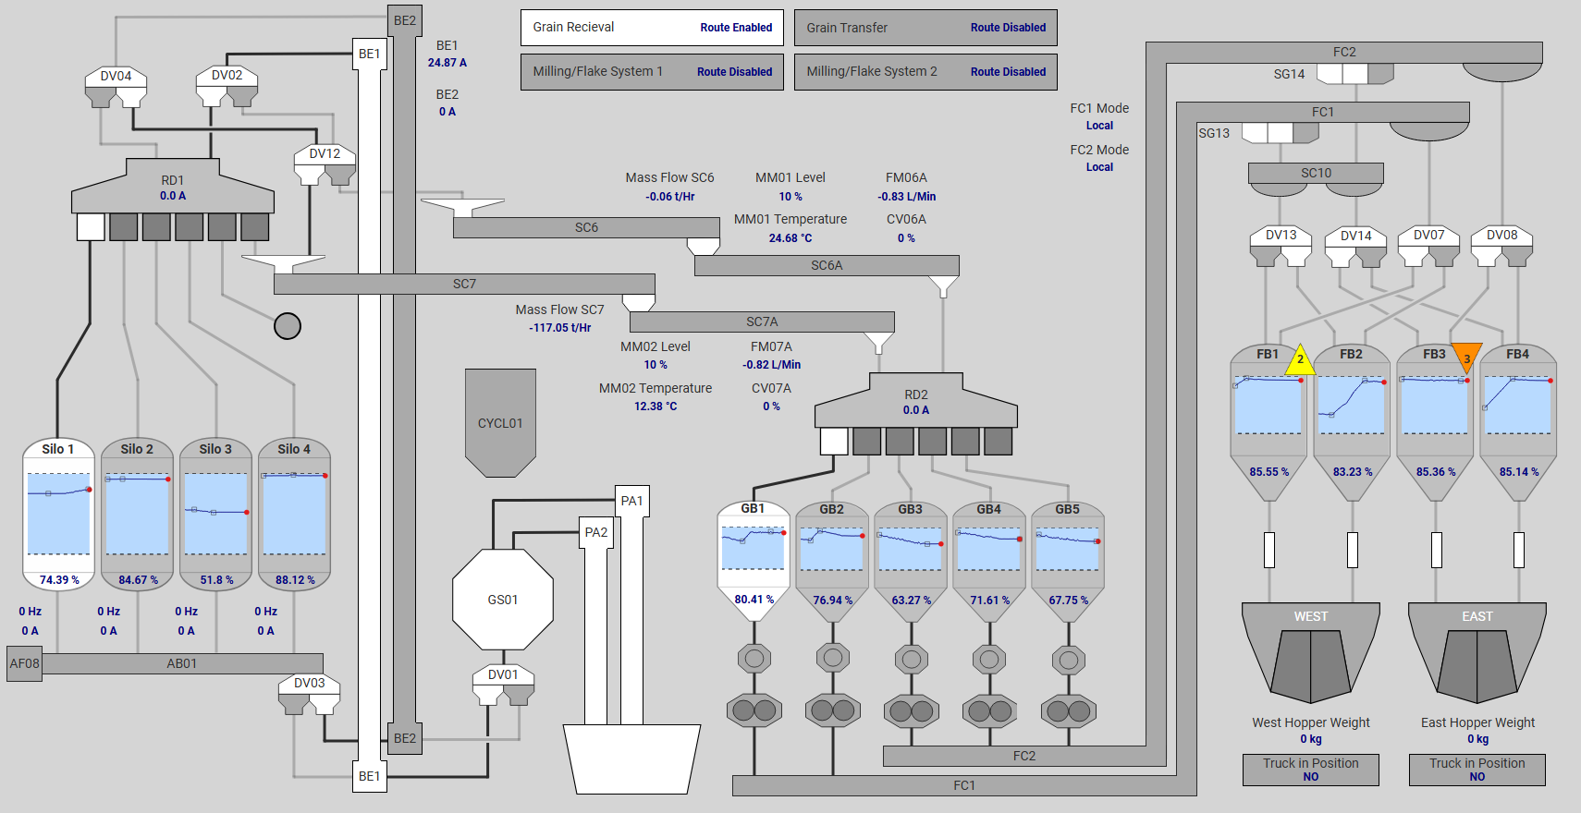
Task: Click the DV02 diverter valve
Action: tap(227, 86)
